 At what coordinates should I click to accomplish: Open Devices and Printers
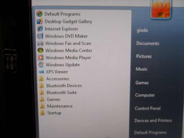click(x=153, y=121)
